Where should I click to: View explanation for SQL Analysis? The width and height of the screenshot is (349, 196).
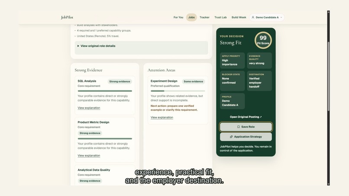89,108
